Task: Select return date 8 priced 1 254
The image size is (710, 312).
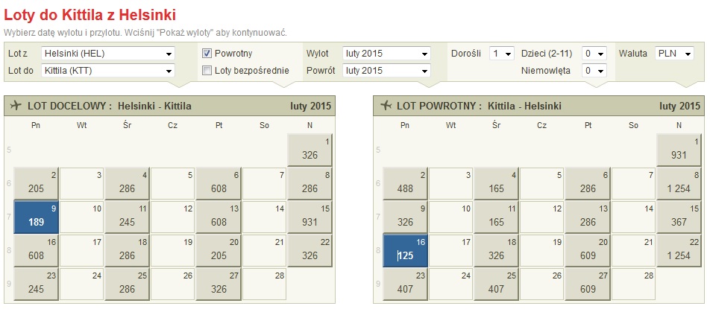Action: click(679, 183)
